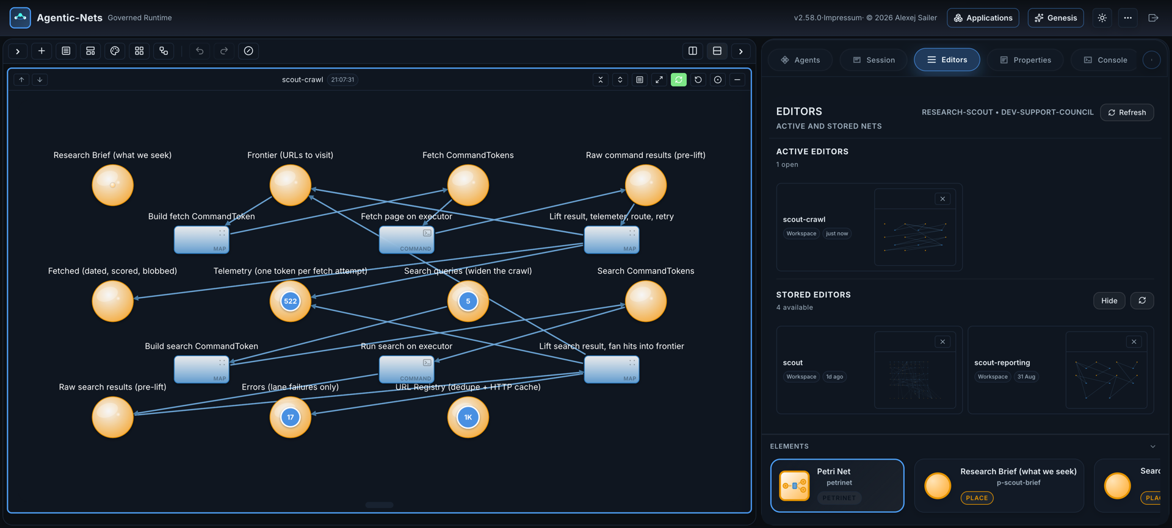1172x528 pixels.
Task: Remove the stored scout editor via its X
Action: tap(942, 342)
